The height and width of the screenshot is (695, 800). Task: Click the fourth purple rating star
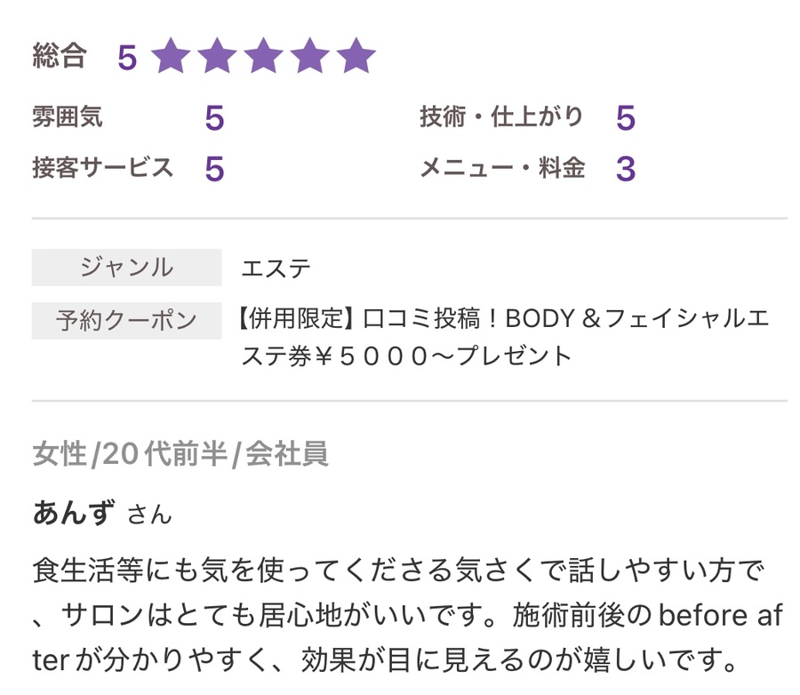(x=310, y=57)
